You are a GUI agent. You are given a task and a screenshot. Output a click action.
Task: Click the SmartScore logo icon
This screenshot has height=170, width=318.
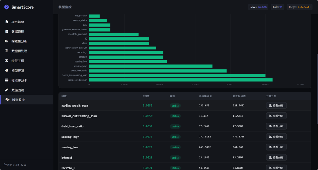click(7, 7)
